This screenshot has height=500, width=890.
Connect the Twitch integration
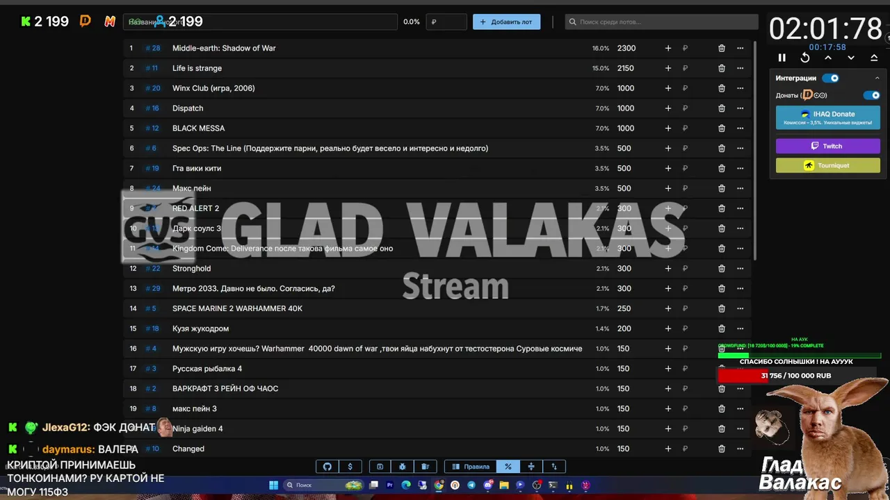point(827,146)
